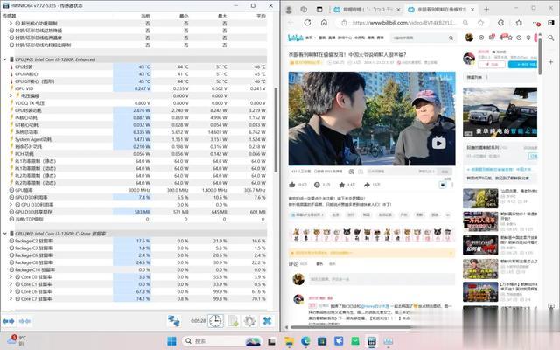Open HWiNFO sensor settings gear icon
The width and height of the screenshot is (560, 350).
click(249, 321)
